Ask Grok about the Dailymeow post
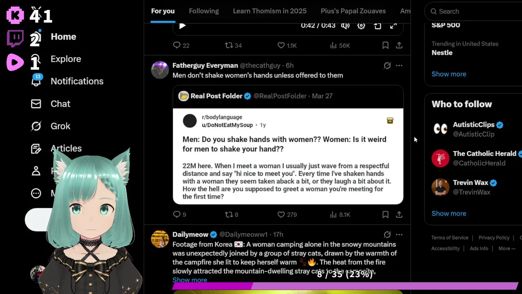The image size is (522, 294). tap(387, 234)
